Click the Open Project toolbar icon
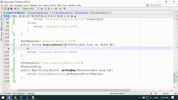This screenshot has width=178, height=100. 8,9
